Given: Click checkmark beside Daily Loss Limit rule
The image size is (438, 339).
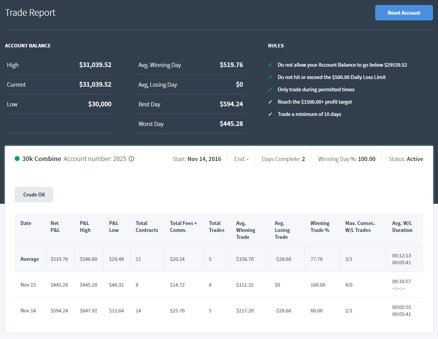Looking at the screenshot, I should (x=270, y=77).
